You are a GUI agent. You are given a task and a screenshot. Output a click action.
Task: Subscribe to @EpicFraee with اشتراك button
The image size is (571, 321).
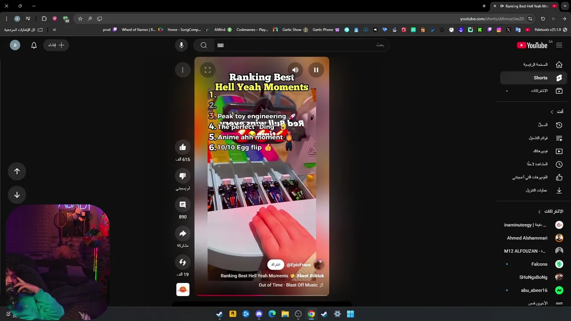click(x=276, y=265)
